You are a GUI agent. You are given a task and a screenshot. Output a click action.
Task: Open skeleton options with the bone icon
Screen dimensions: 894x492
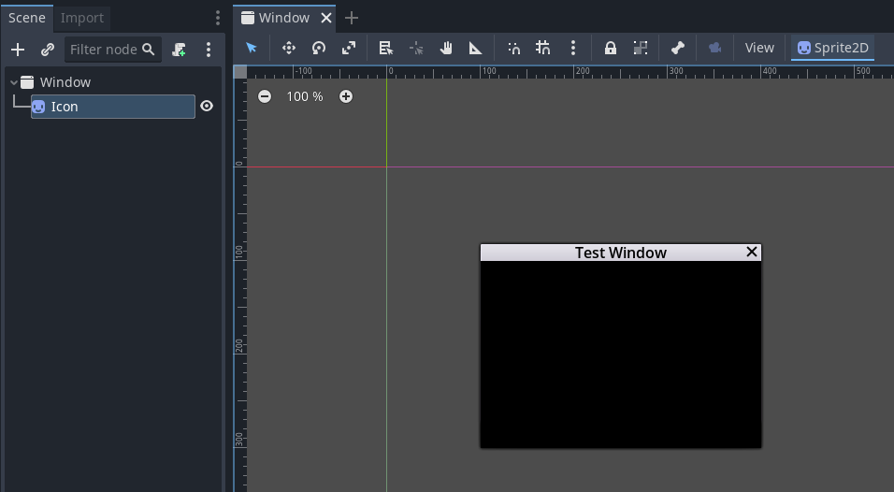pyautogui.click(x=677, y=48)
